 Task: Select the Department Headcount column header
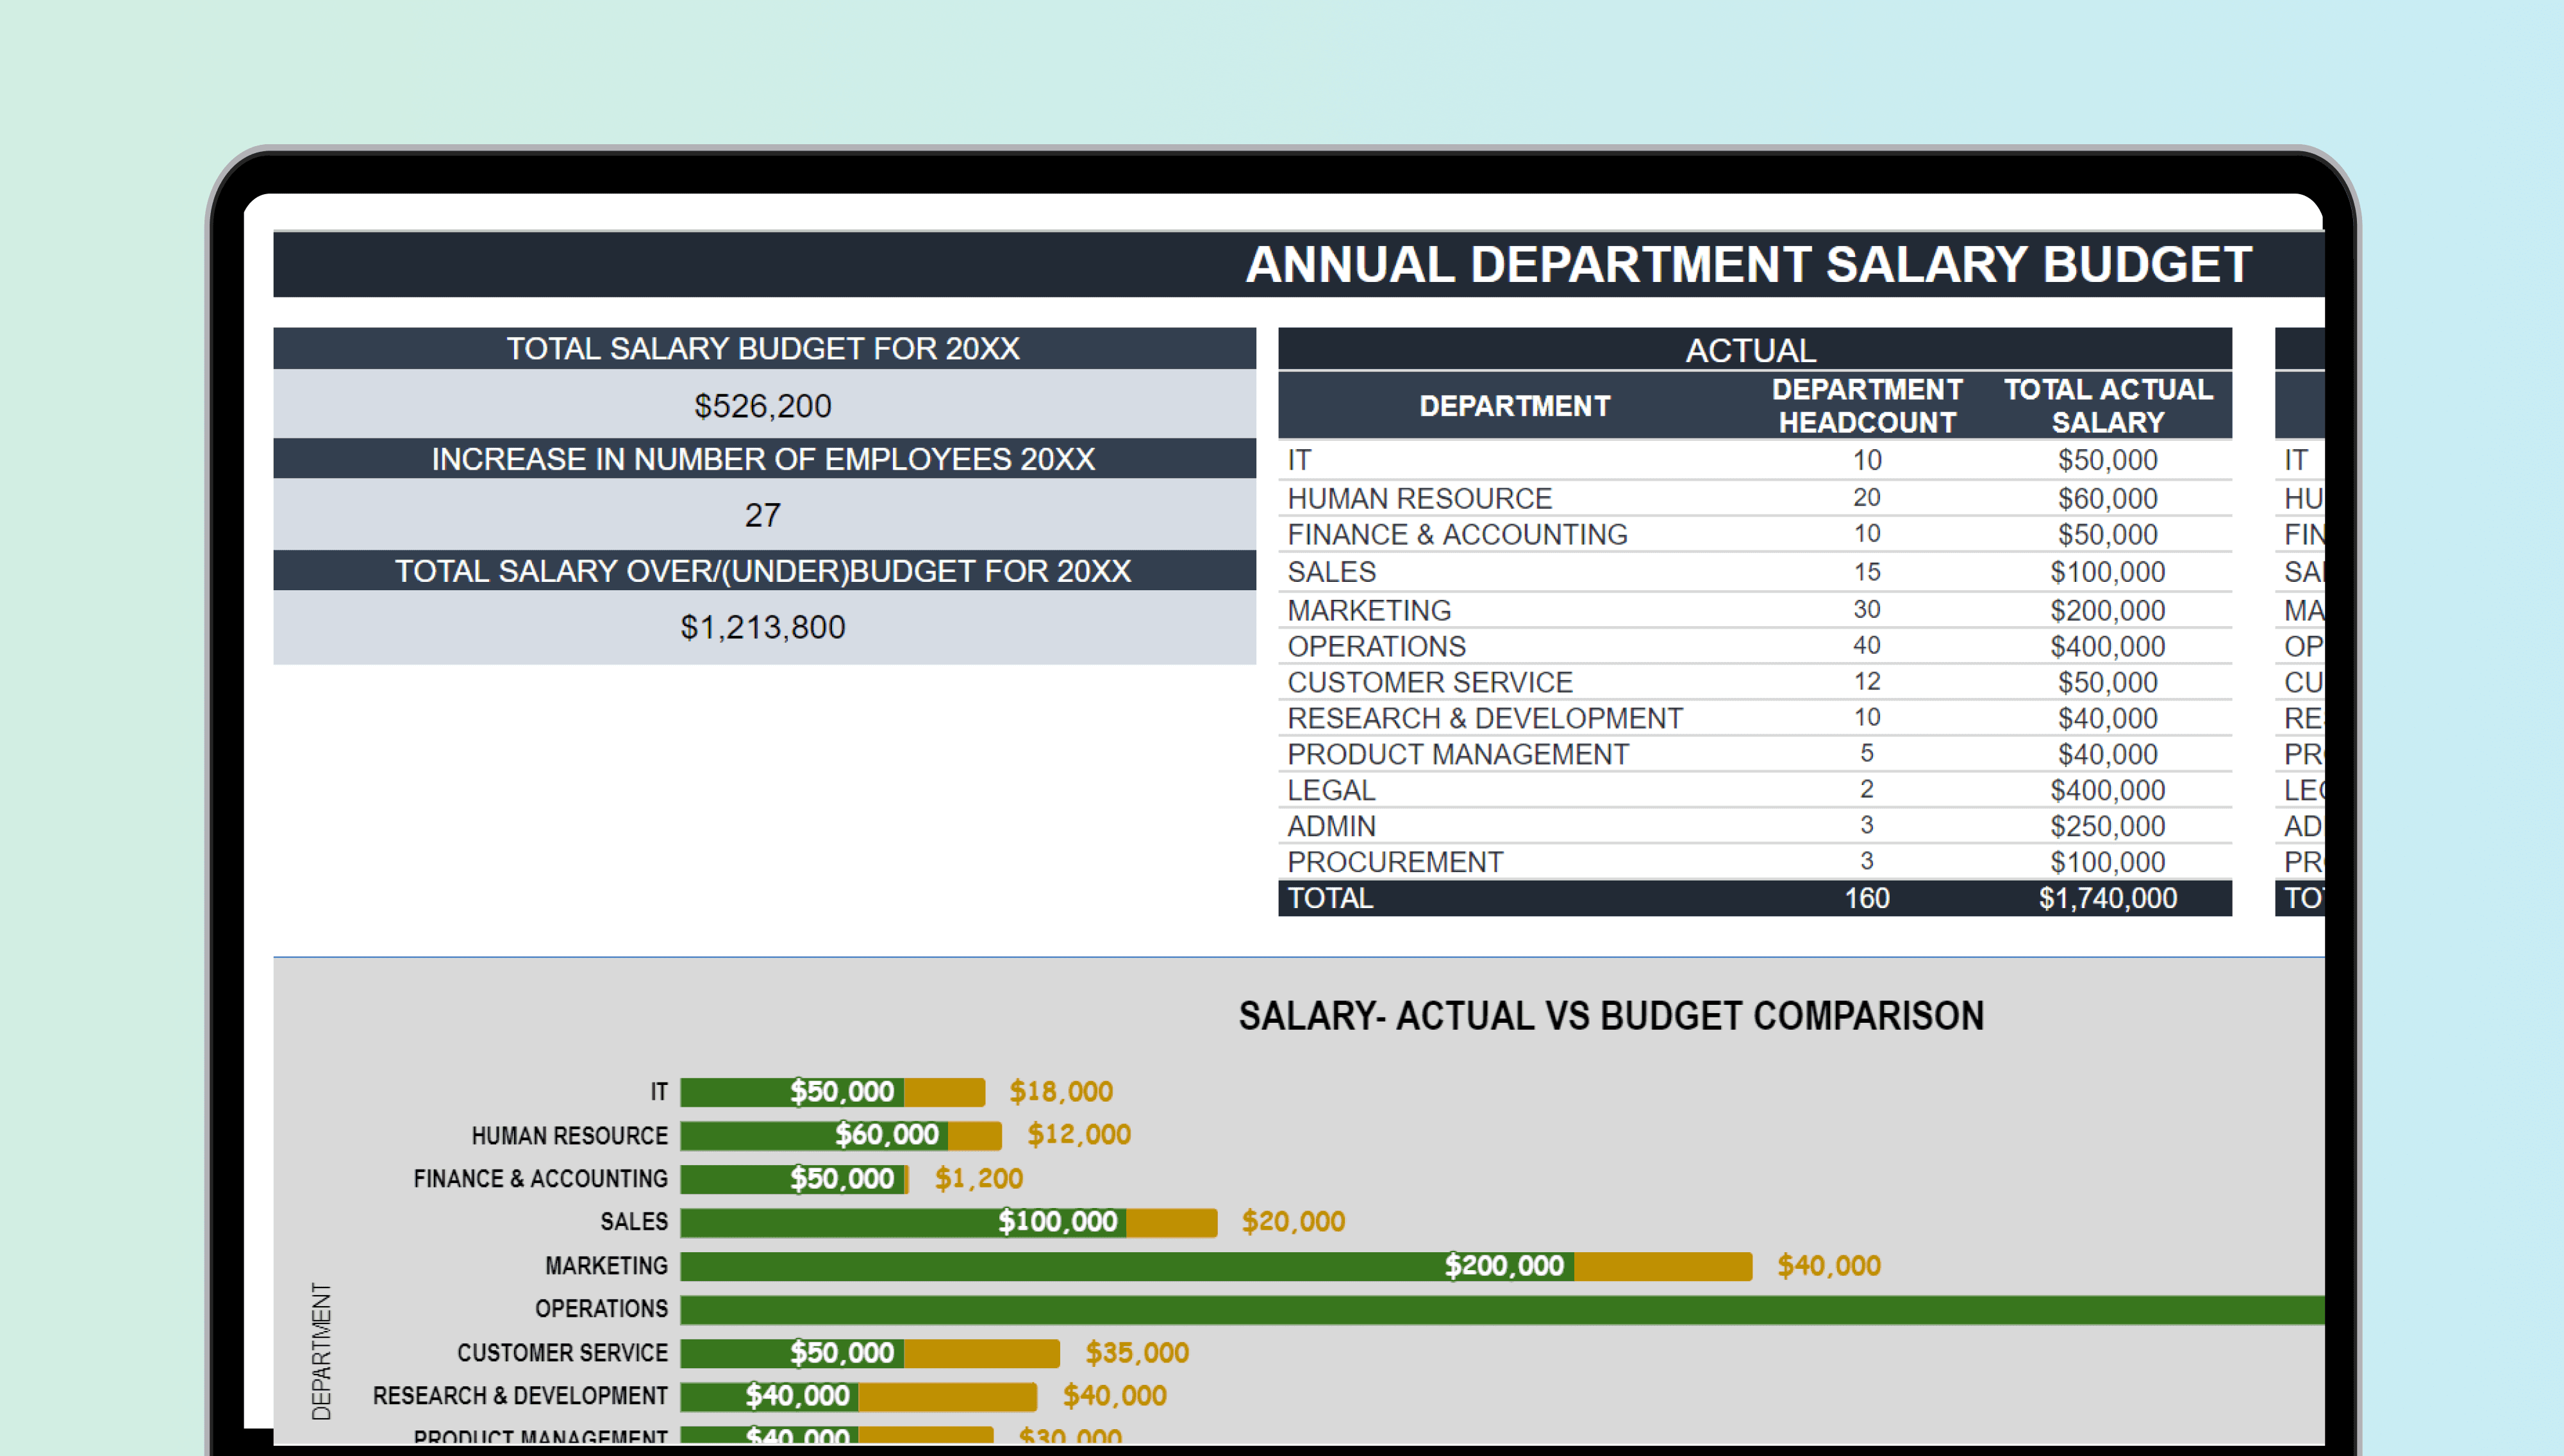(1867, 406)
